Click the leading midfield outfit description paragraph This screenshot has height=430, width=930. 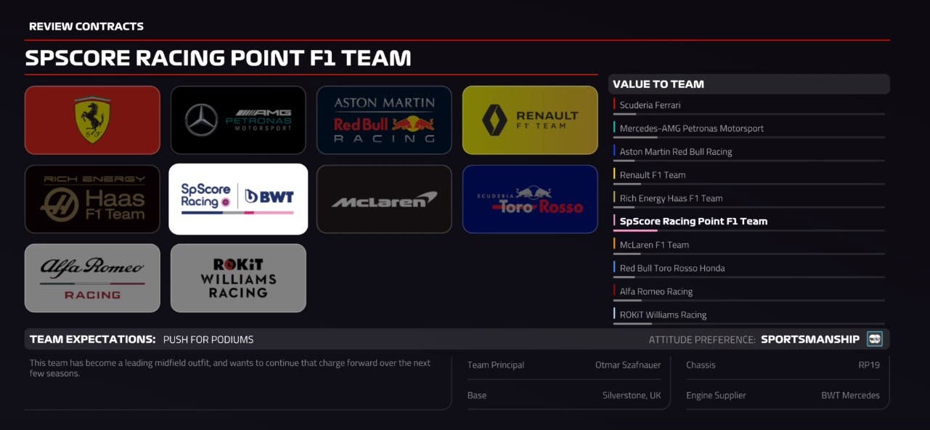[x=230, y=368]
